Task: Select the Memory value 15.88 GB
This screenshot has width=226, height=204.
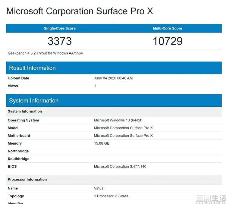Action: coord(102,143)
